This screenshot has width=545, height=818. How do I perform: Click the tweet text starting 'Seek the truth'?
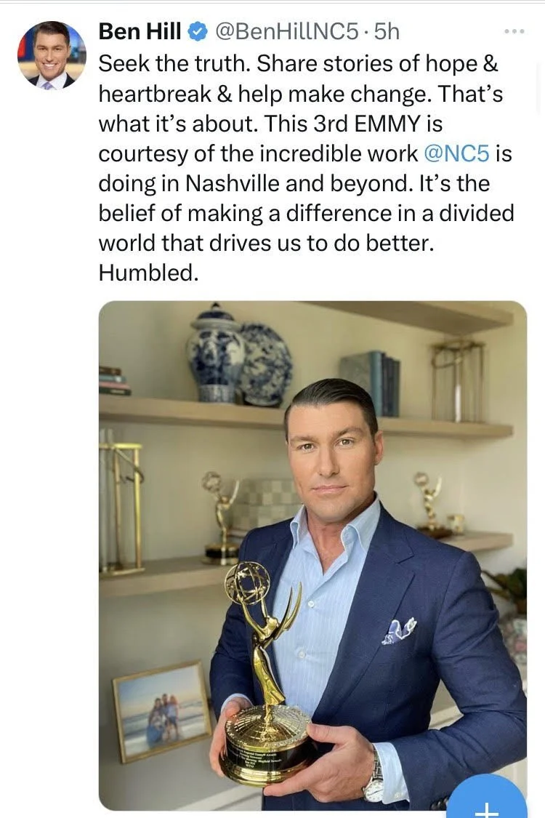click(307, 168)
